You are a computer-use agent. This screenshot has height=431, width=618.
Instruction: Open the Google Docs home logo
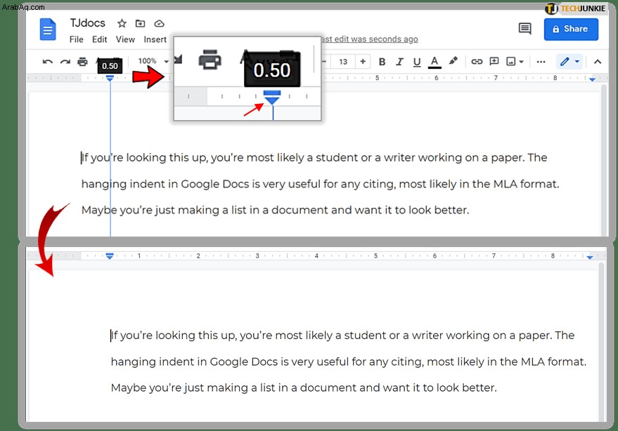point(48,29)
